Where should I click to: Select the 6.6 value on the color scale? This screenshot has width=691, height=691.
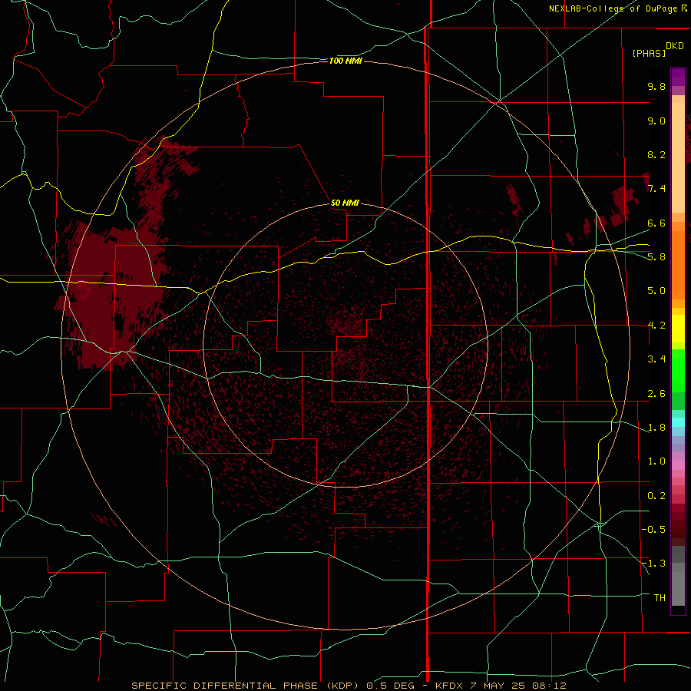pos(656,223)
